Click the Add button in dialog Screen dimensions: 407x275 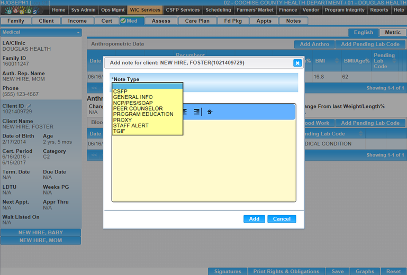pos(254,219)
